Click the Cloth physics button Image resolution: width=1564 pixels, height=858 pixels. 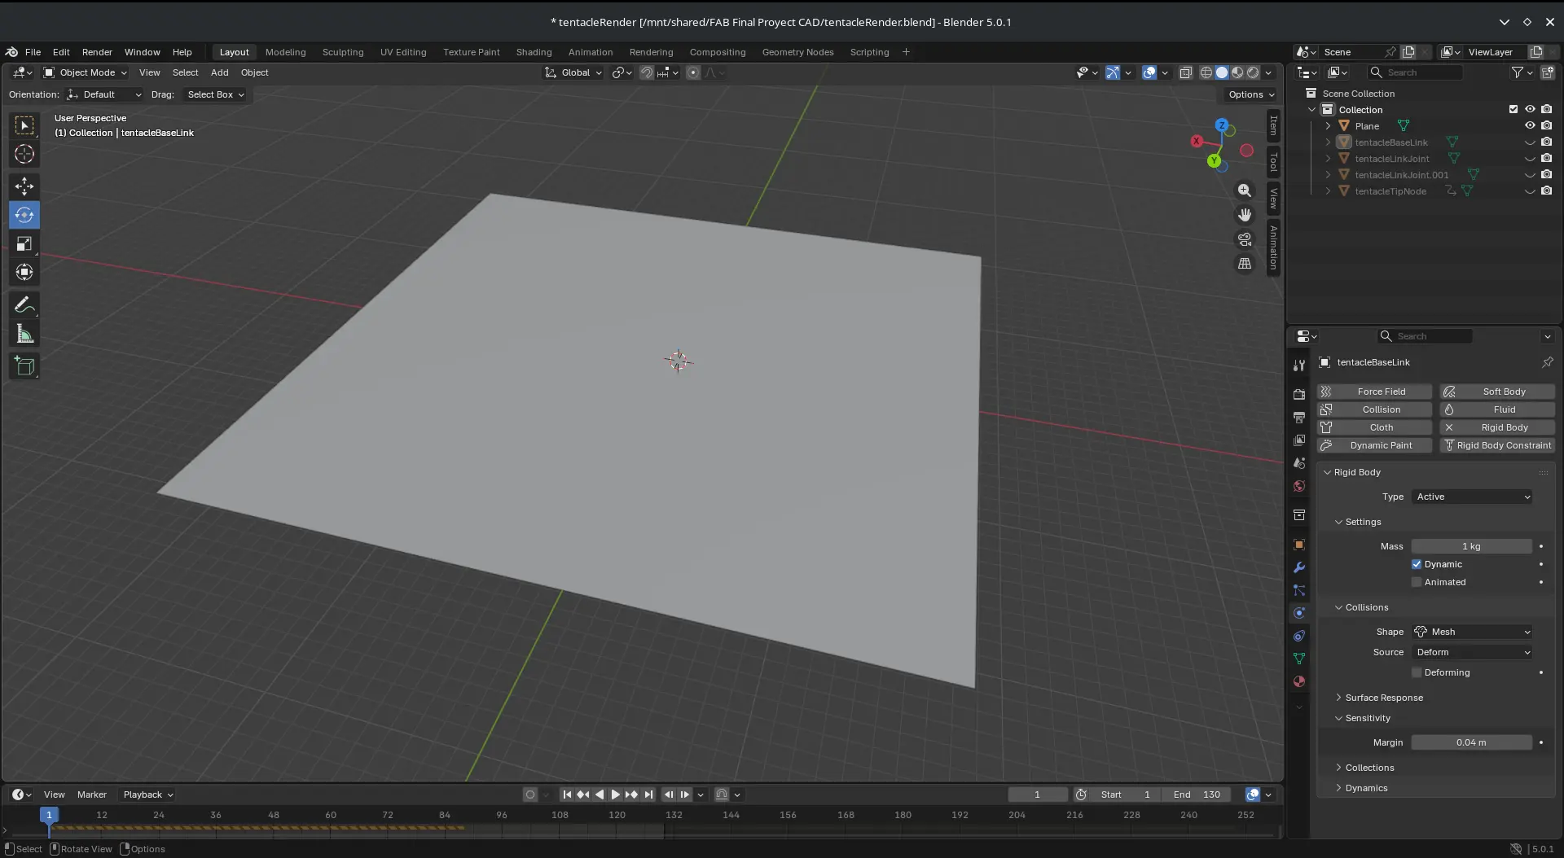[1374, 427]
